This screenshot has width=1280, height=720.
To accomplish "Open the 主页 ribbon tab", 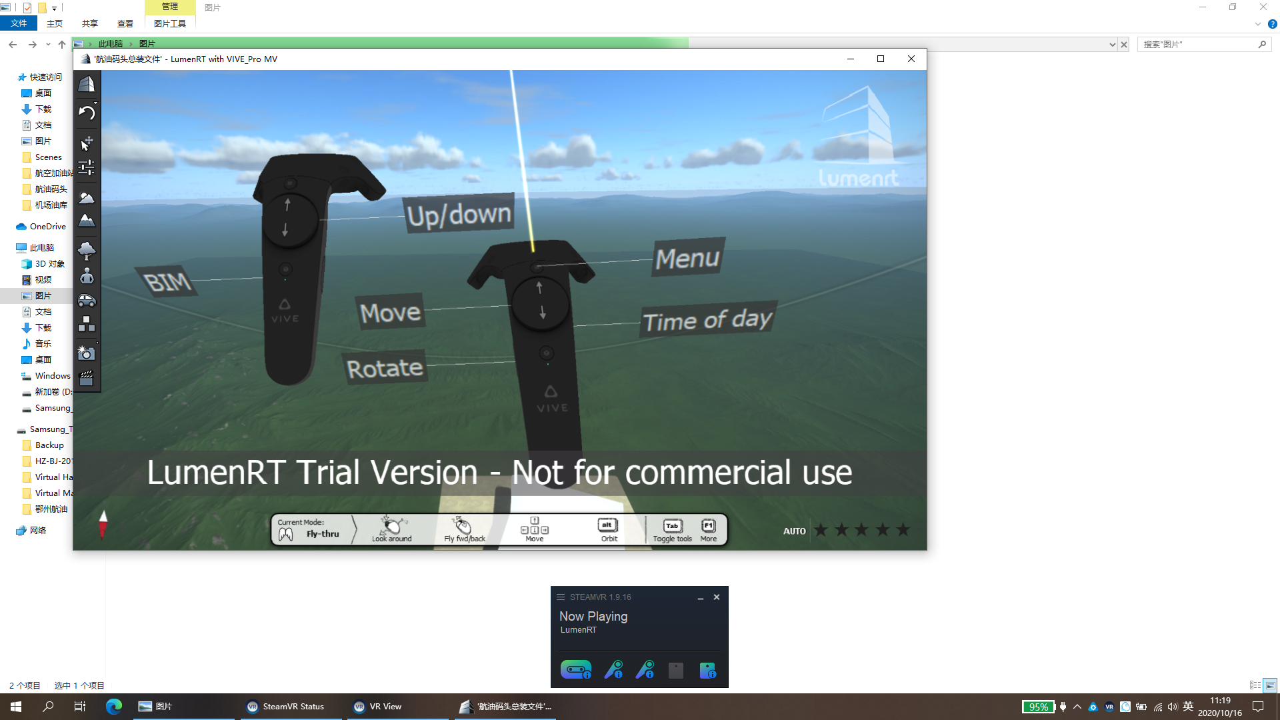I will [55, 23].
